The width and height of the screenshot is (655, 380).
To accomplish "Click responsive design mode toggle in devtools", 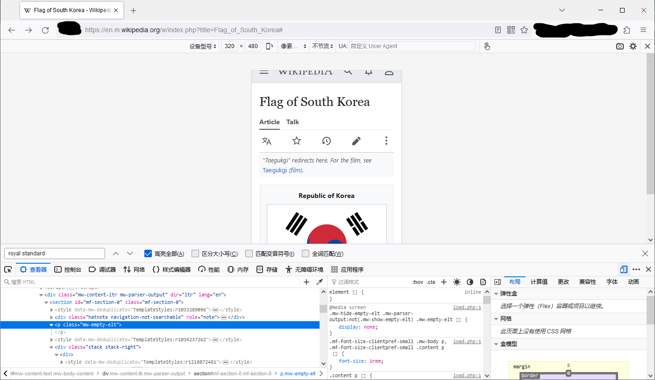I will 624,269.
